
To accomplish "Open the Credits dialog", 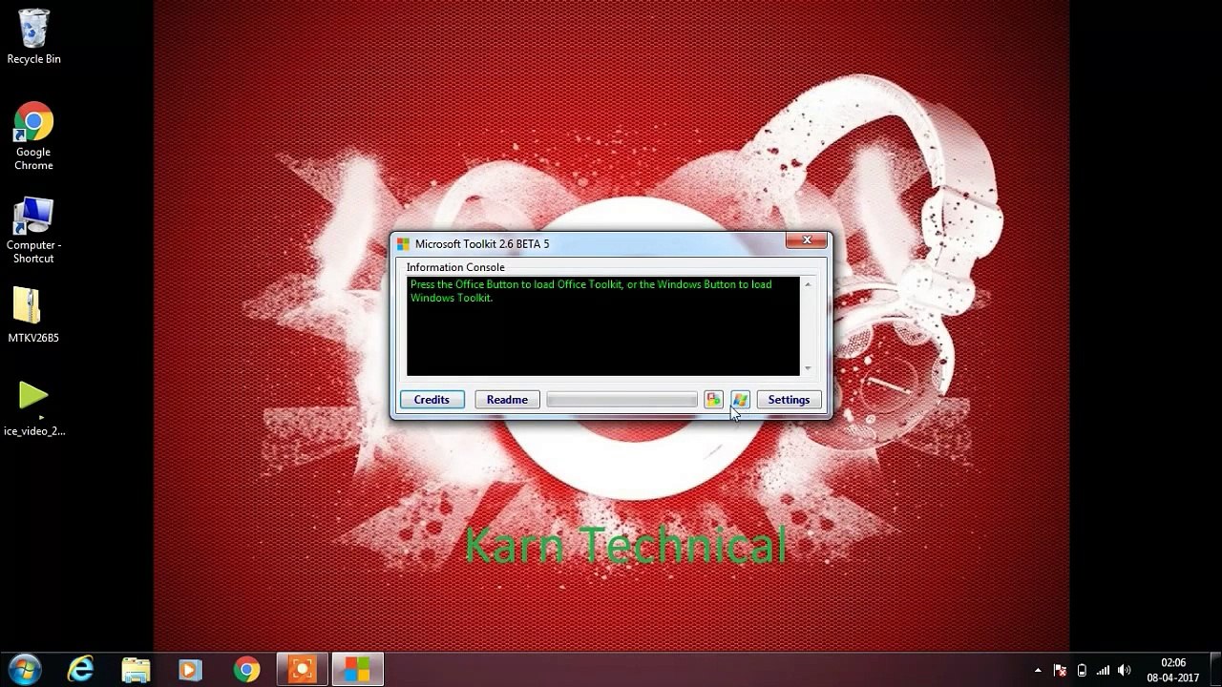I will (432, 400).
